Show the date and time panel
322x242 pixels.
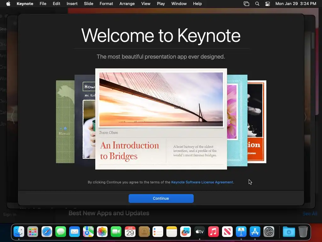click(296, 4)
